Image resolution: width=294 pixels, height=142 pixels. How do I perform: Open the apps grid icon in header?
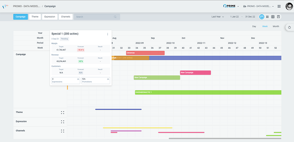279,6
